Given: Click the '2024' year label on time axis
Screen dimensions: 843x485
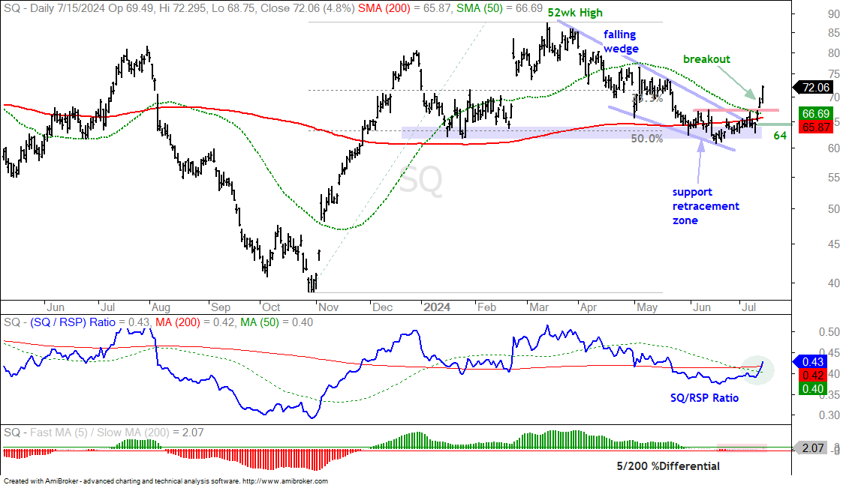Looking at the screenshot, I should click(x=437, y=307).
